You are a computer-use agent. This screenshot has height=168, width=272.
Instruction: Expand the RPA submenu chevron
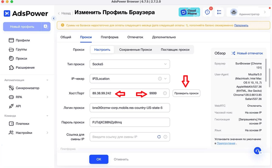click(x=47, y=97)
